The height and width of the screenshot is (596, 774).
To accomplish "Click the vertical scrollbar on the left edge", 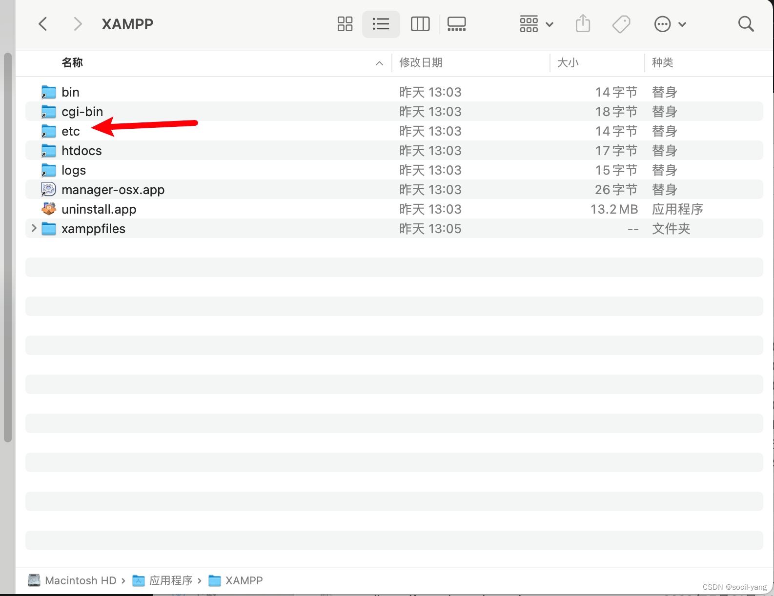I will click(x=7, y=247).
